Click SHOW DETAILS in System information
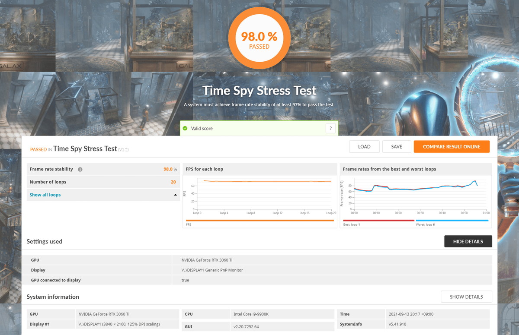The height and width of the screenshot is (335, 519). point(466,297)
